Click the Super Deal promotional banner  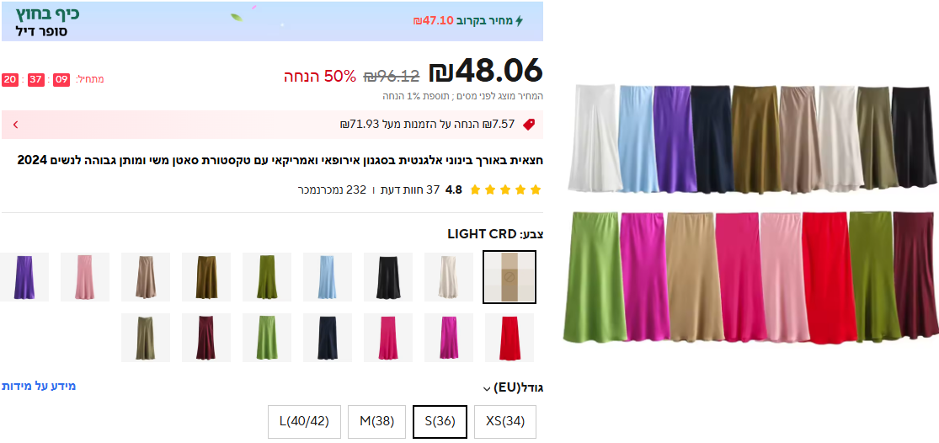(x=272, y=21)
